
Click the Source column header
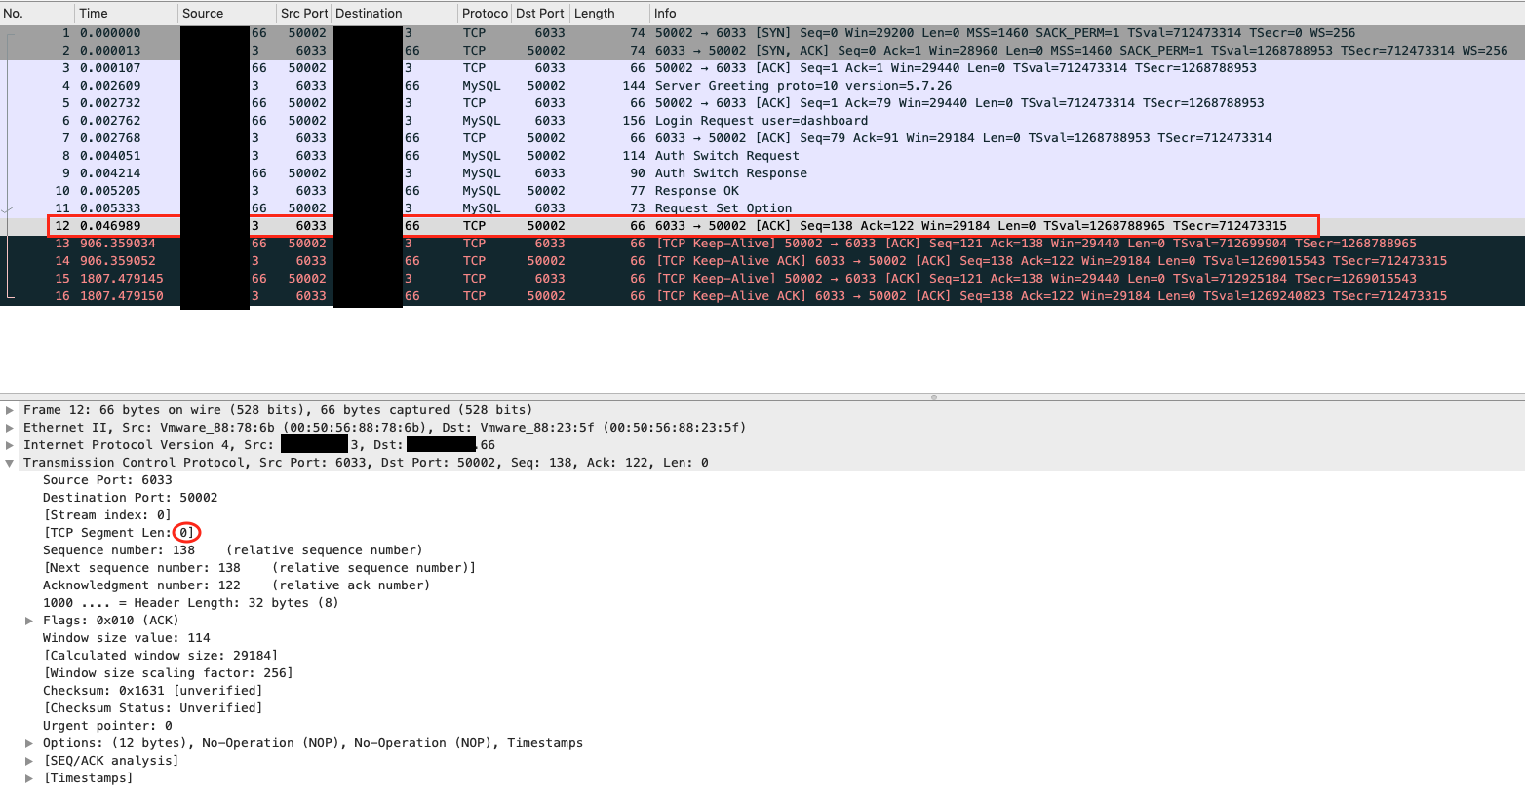pyautogui.click(x=226, y=14)
